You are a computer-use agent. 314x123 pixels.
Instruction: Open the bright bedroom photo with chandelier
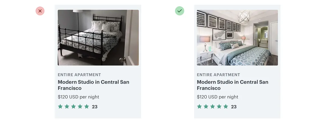(x=237, y=38)
